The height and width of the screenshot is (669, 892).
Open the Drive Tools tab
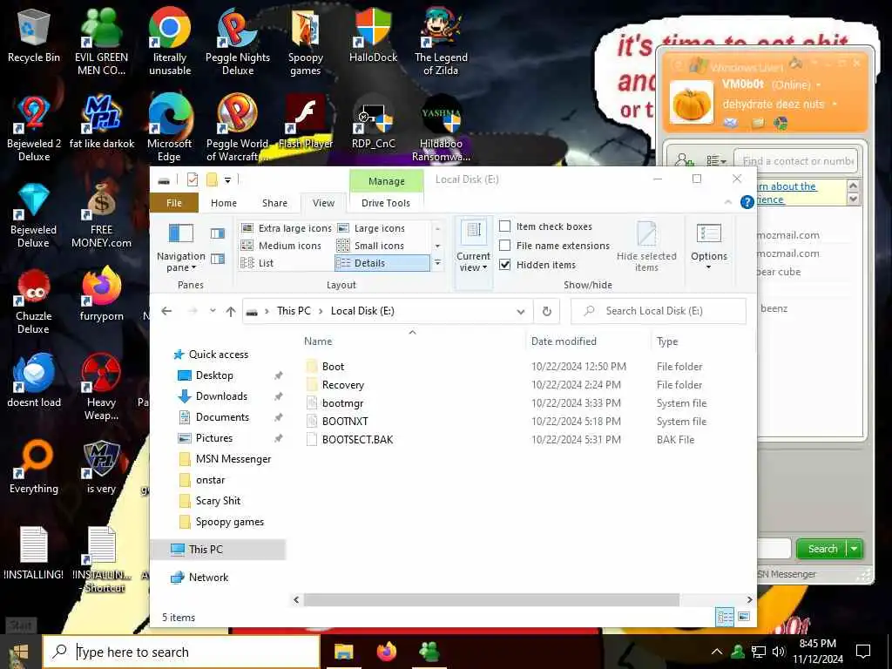pos(386,202)
